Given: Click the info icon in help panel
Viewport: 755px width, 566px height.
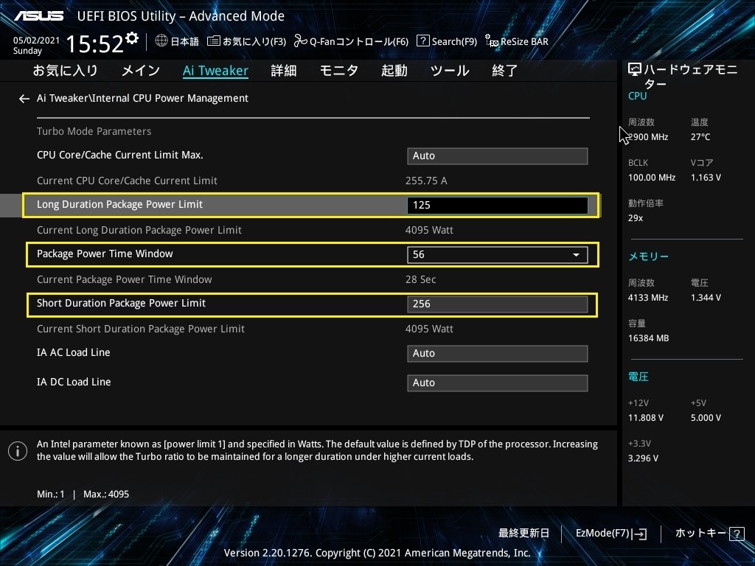Looking at the screenshot, I should click(x=18, y=451).
